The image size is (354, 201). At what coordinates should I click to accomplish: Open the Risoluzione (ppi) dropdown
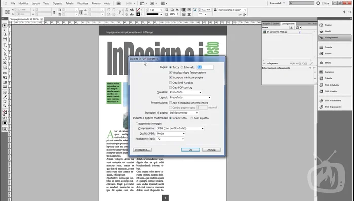click(x=171, y=139)
